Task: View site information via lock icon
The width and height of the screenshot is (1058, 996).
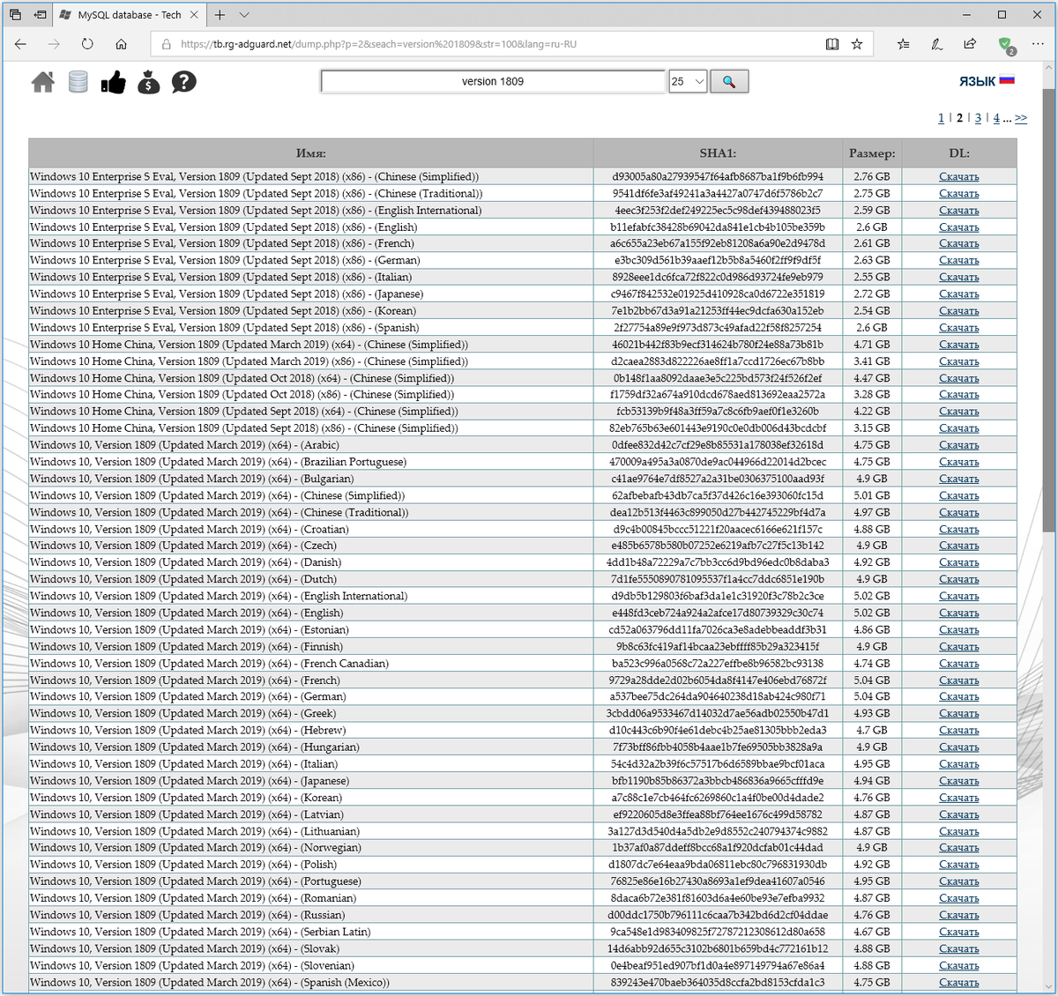Action: [166, 44]
